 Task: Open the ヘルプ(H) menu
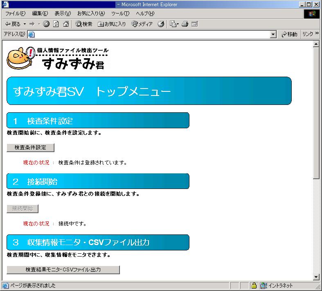145,14
